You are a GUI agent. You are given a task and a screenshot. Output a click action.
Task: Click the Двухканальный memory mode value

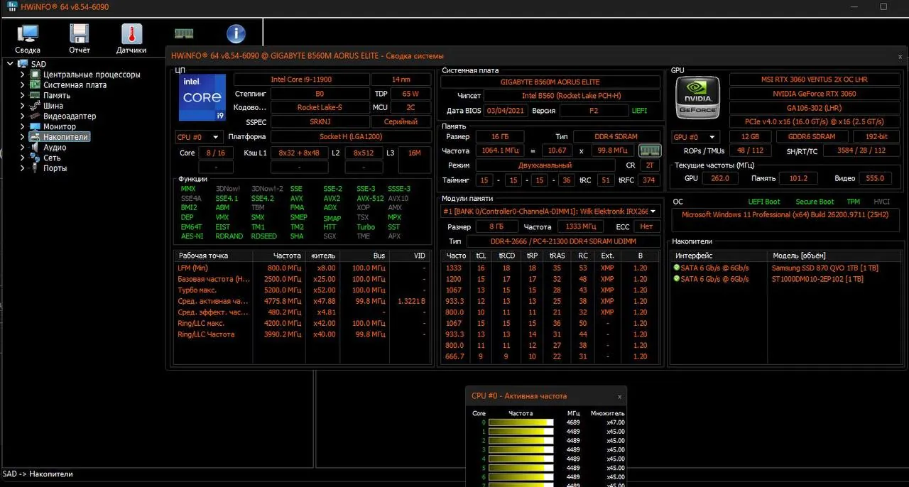click(x=545, y=165)
